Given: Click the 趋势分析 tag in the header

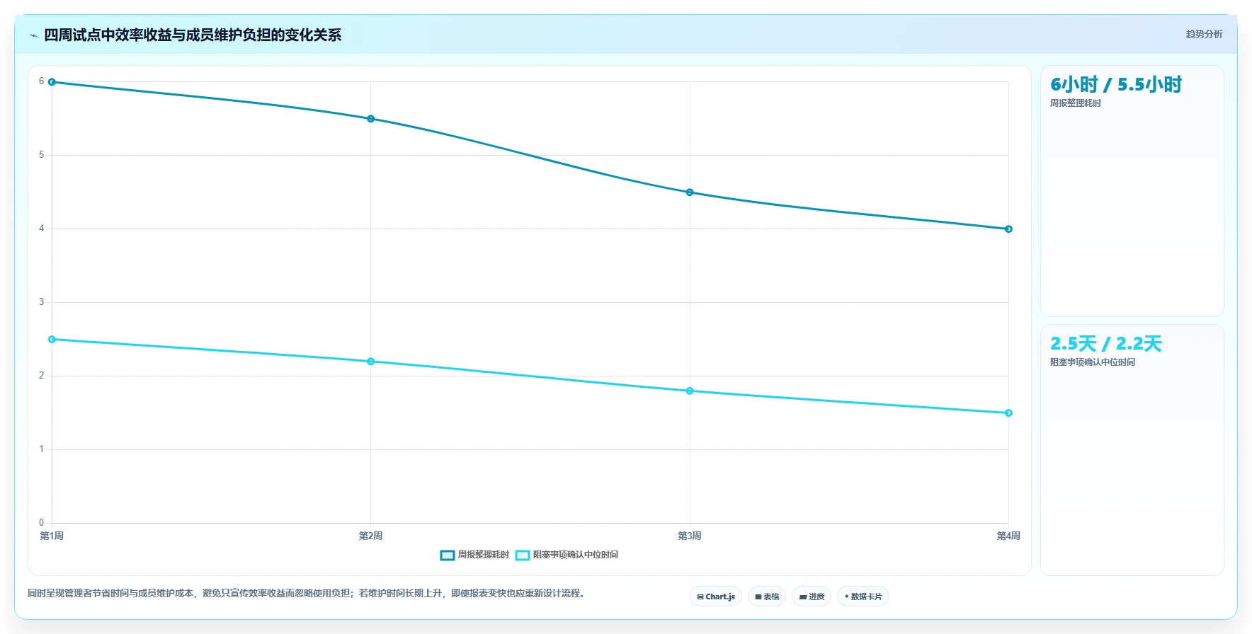Looking at the screenshot, I should [x=1204, y=34].
